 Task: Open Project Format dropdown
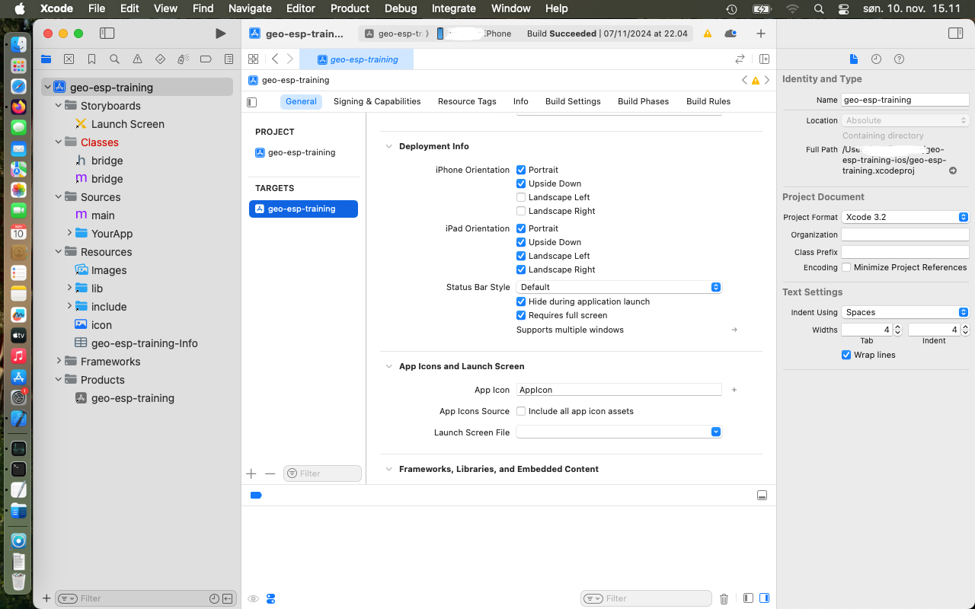coord(905,217)
